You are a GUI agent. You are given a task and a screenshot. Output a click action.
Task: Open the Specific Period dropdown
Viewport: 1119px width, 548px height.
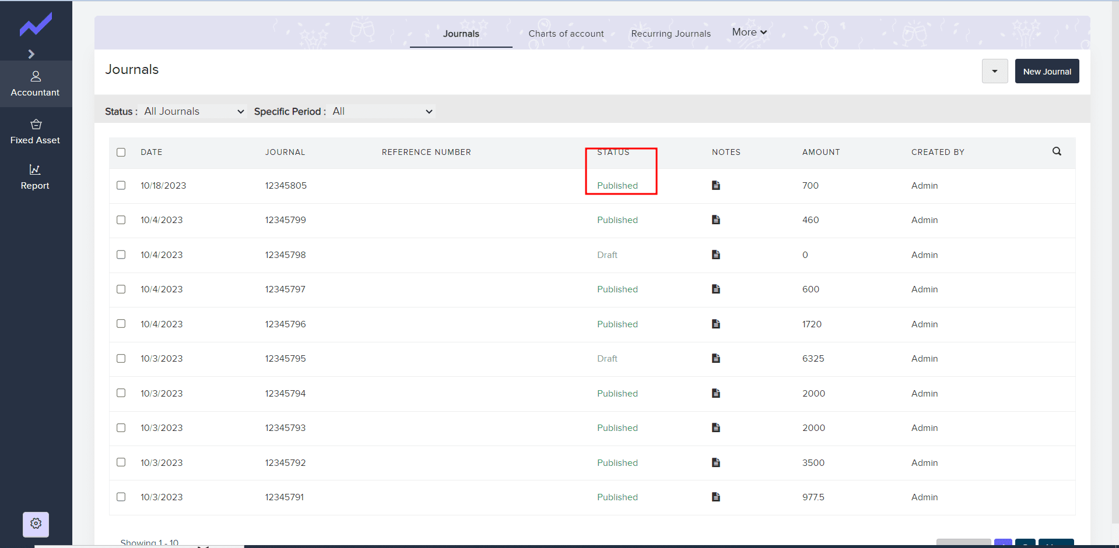tap(382, 111)
